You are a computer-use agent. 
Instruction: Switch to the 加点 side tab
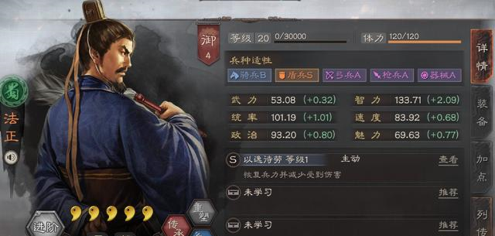482,167
